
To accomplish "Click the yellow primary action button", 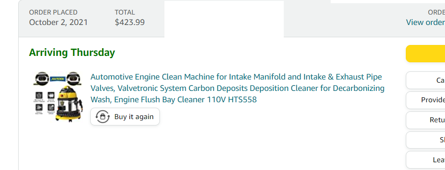I will tap(425, 54).
